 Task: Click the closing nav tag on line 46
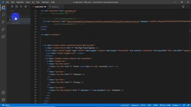pyautogui.click(x=47, y=101)
